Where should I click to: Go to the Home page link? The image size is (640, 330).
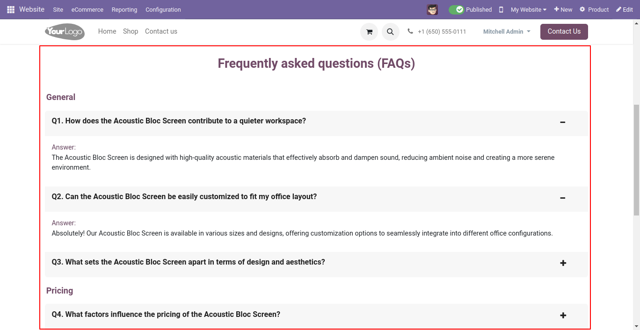pyautogui.click(x=107, y=31)
